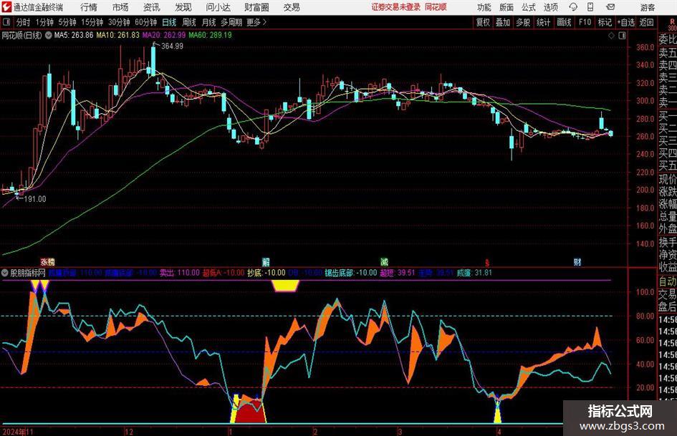Viewport: 677px width, 436px height.
Task: Switch to the 5分钟 period tab
Action: coord(67,22)
